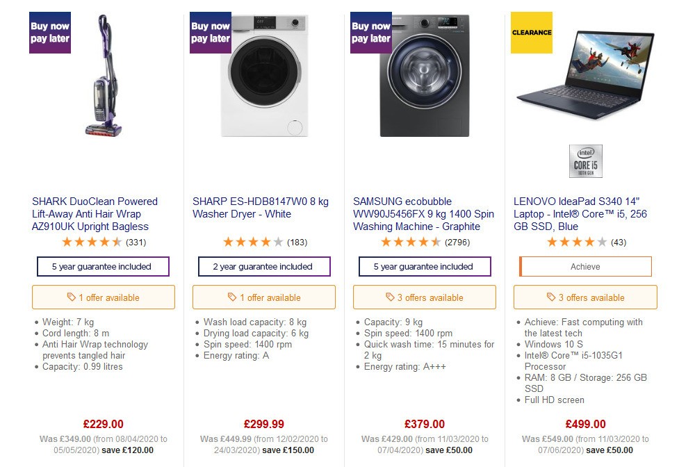Click the 3 offers available button for SAMSUNG
The width and height of the screenshot is (695, 467).
(x=424, y=297)
